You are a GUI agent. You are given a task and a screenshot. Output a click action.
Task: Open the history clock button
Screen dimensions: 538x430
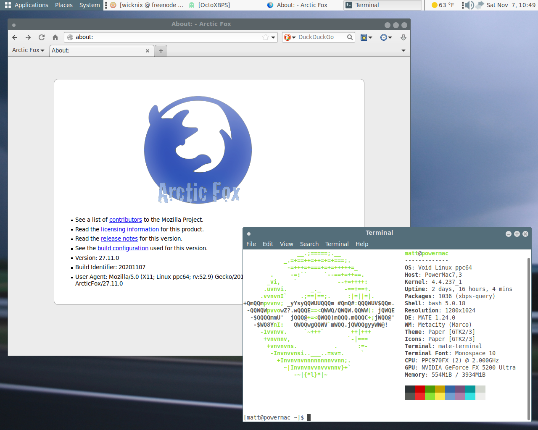coord(386,37)
